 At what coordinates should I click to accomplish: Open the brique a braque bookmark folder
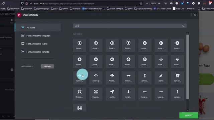pyautogui.click(x=115, y=9)
